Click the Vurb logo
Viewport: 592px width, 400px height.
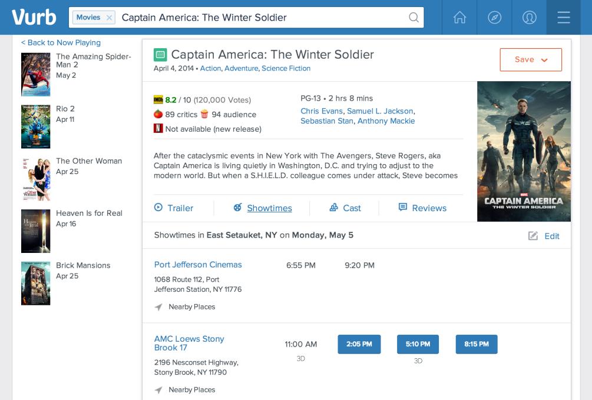(x=34, y=18)
